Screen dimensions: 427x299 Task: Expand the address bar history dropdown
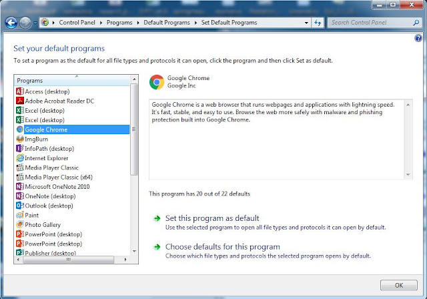click(306, 23)
